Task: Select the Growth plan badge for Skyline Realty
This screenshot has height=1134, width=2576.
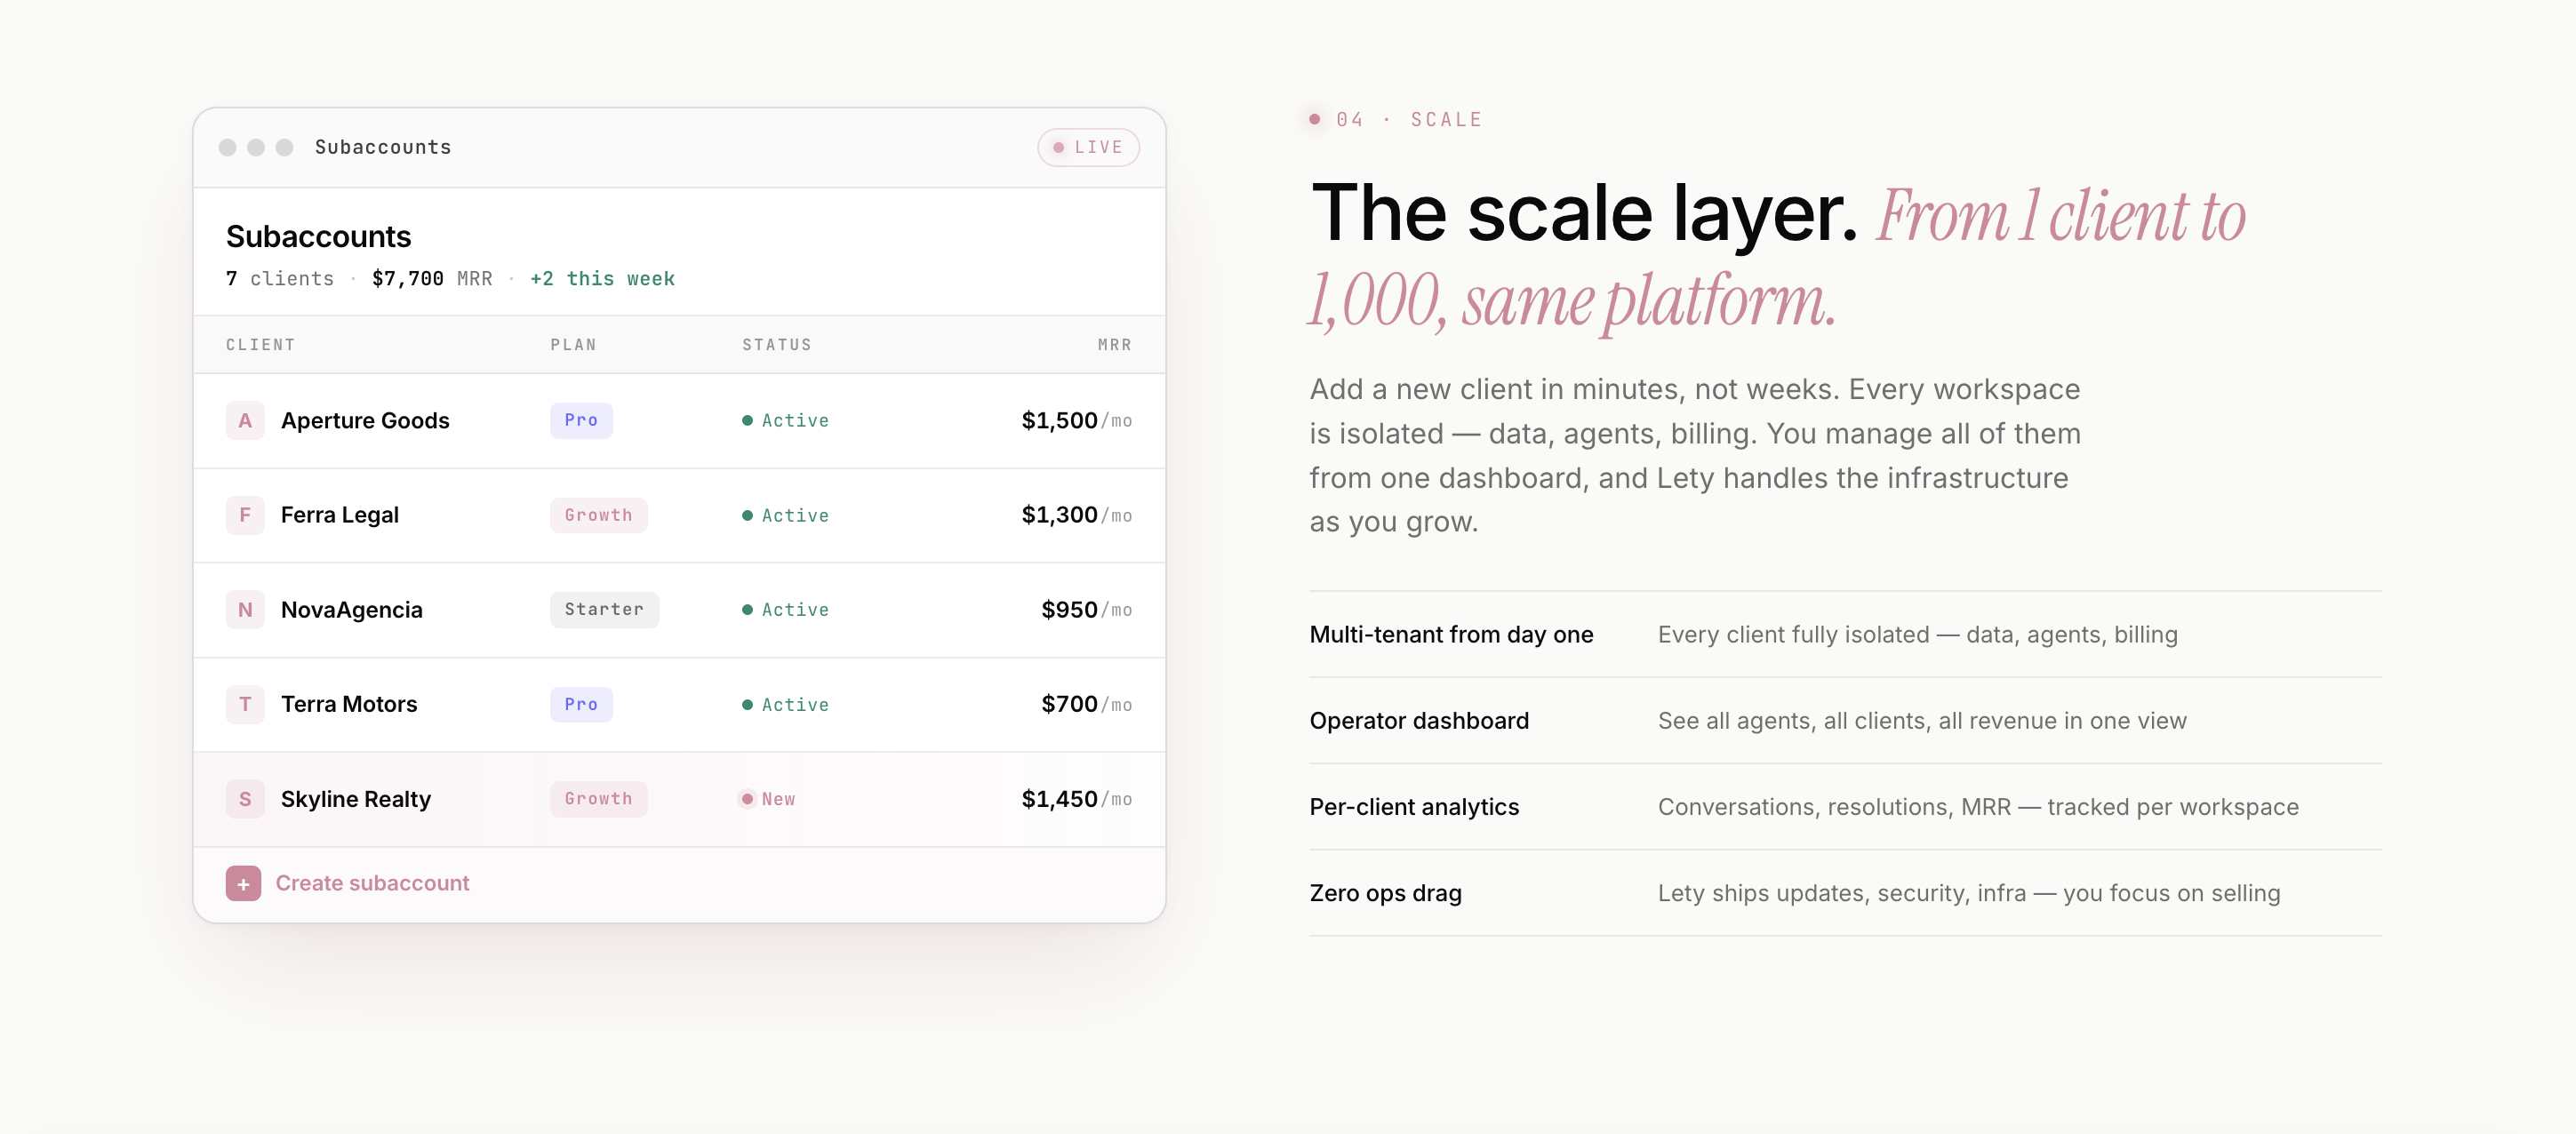Action: pos(598,799)
